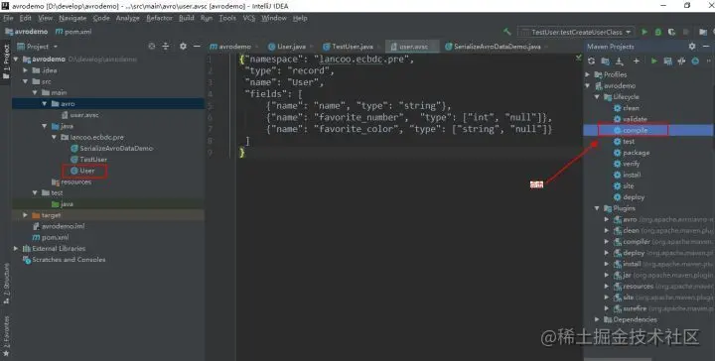Select the User class in project tree
Image resolution: width=715 pixels, height=361 pixels.
[86, 171]
